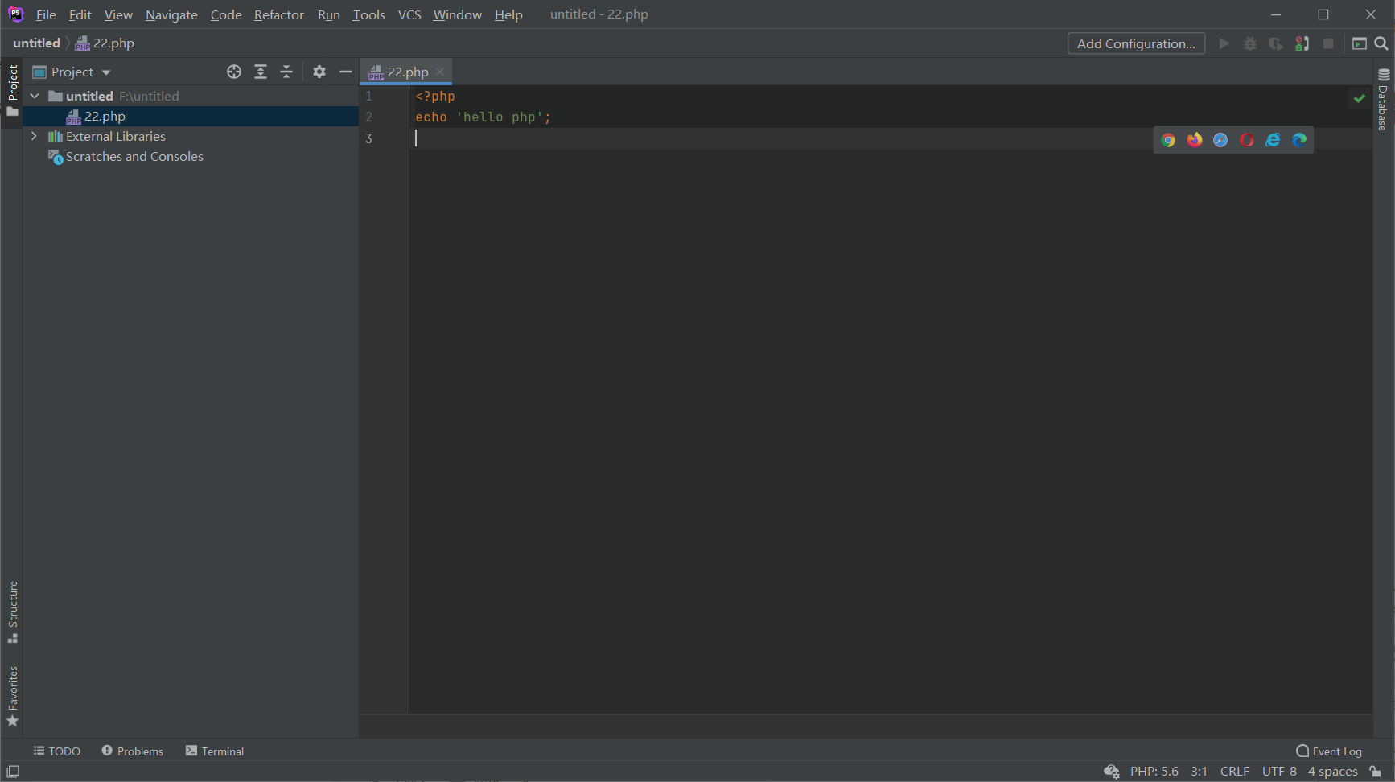Image resolution: width=1395 pixels, height=782 pixels.
Task: Click the Debug bug icon in toolbar
Action: click(1250, 43)
